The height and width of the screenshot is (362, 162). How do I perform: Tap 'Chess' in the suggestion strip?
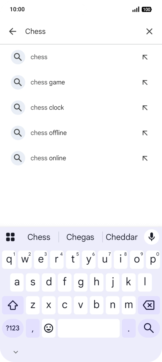[39, 237]
